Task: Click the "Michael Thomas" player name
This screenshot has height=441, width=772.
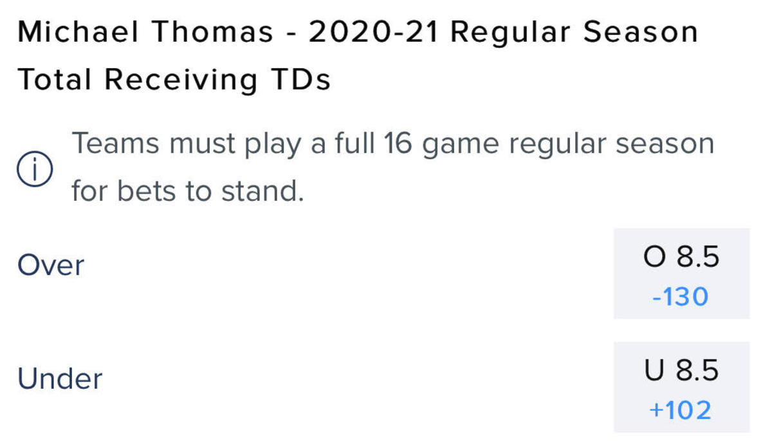Action: 145,32
